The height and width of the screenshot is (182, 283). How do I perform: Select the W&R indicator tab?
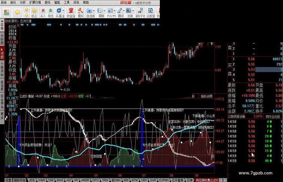(42, 180)
